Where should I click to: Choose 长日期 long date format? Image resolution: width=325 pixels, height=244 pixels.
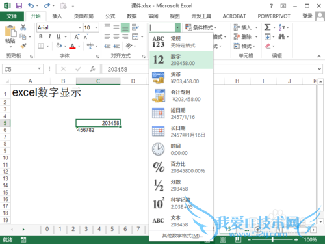pos(181,131)
